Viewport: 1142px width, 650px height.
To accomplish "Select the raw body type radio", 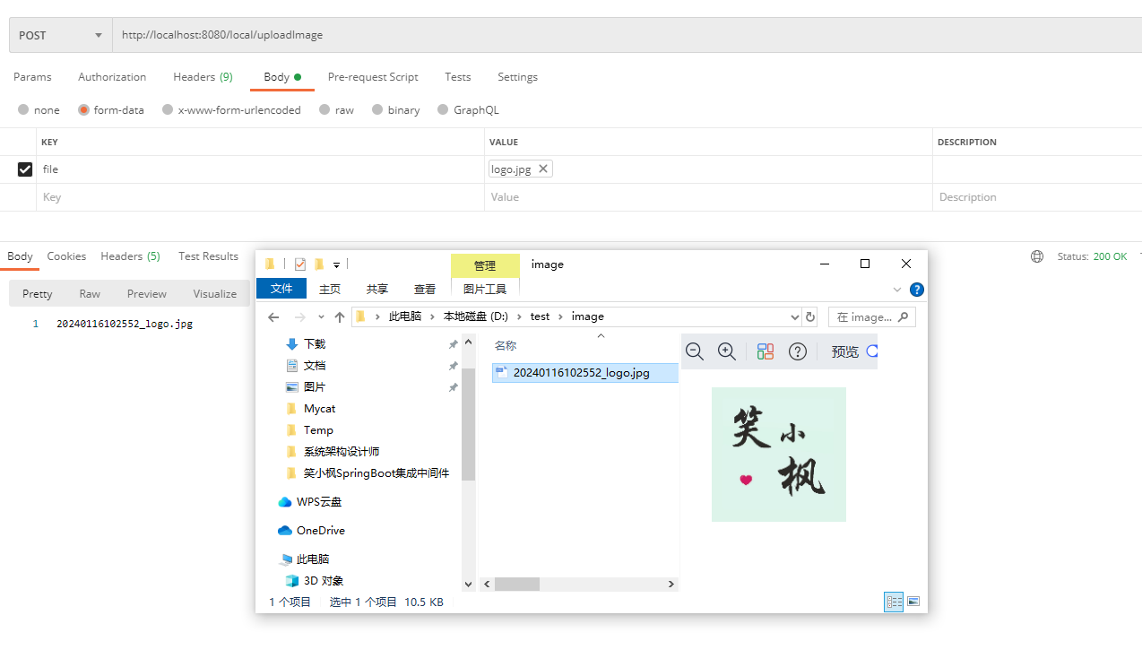I will point(324,110).
